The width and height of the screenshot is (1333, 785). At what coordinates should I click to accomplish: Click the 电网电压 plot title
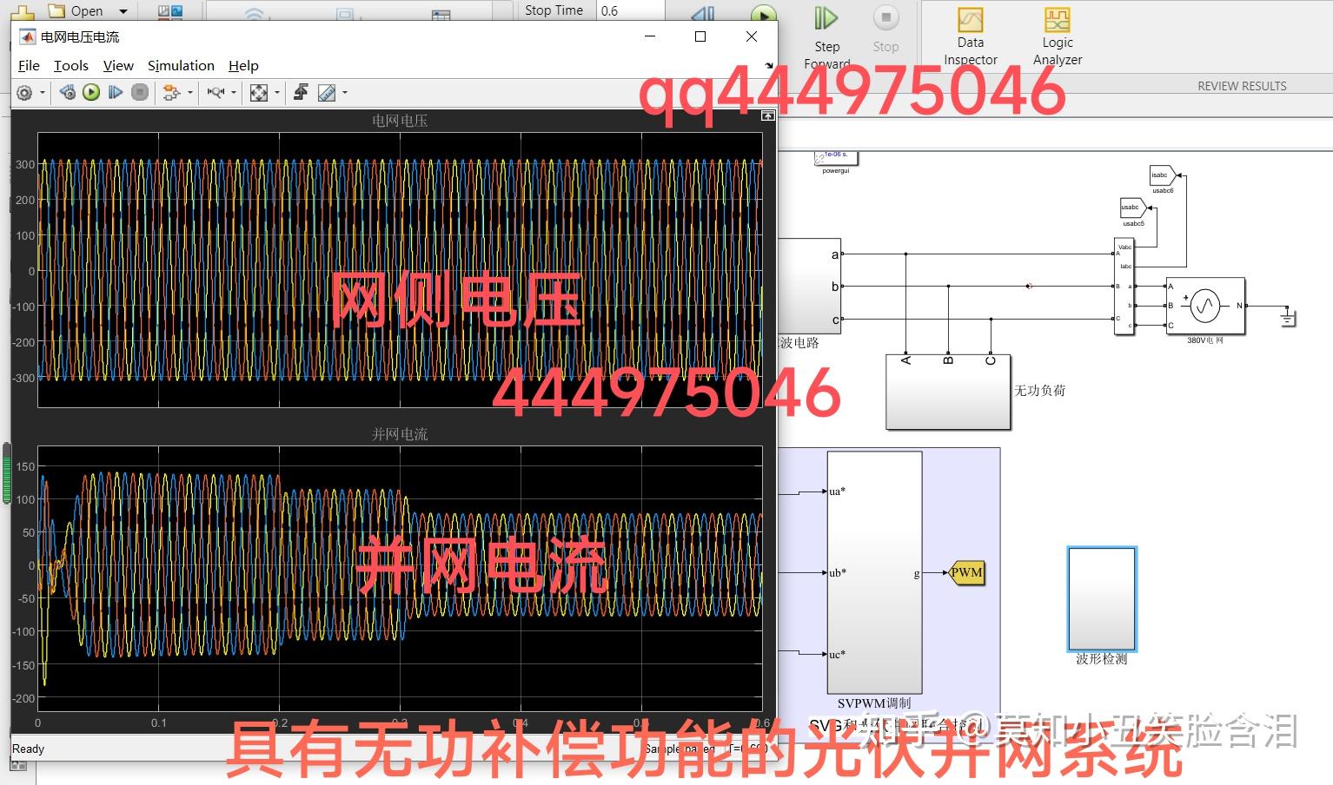click(400, 121)
